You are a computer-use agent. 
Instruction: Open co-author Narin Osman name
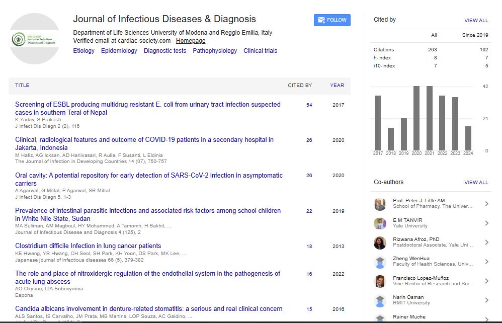408,297
